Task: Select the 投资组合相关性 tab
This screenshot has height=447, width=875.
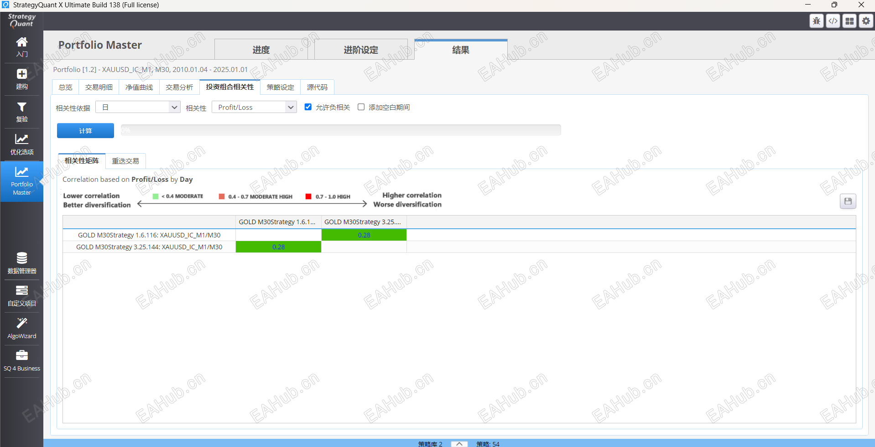Action: (x=230, y=87)
